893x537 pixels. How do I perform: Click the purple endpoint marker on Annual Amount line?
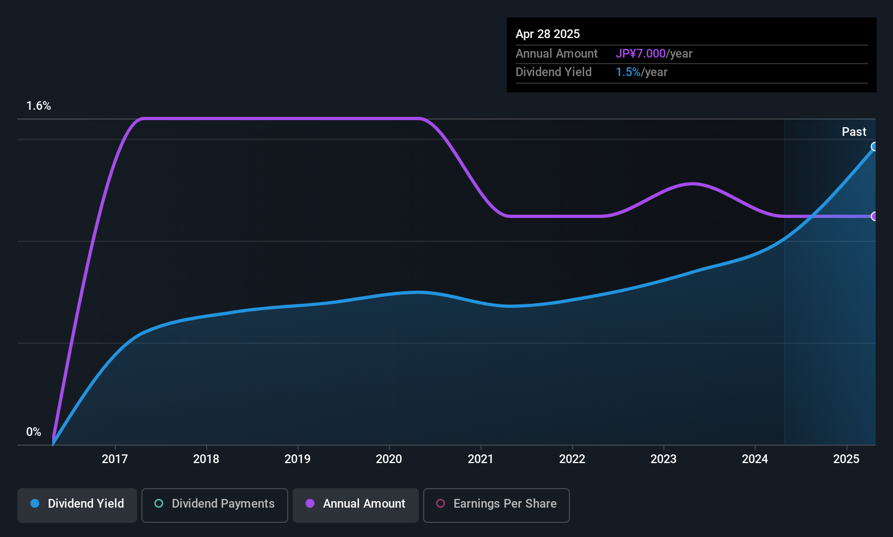(874, 216)
